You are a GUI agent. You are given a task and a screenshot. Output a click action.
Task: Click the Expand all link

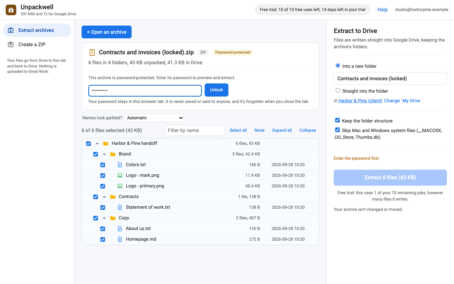pos(282,130)
